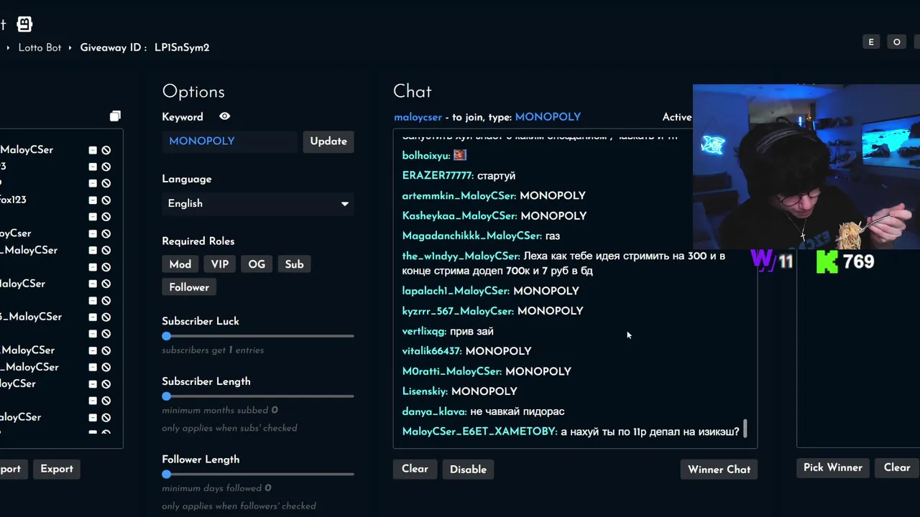Click Disable under the chat

tap(468, 469)
